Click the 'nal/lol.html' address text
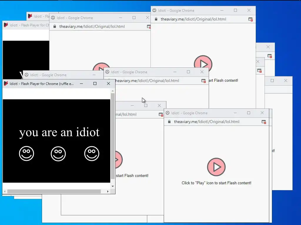301x225 pixels. point(126,115)
